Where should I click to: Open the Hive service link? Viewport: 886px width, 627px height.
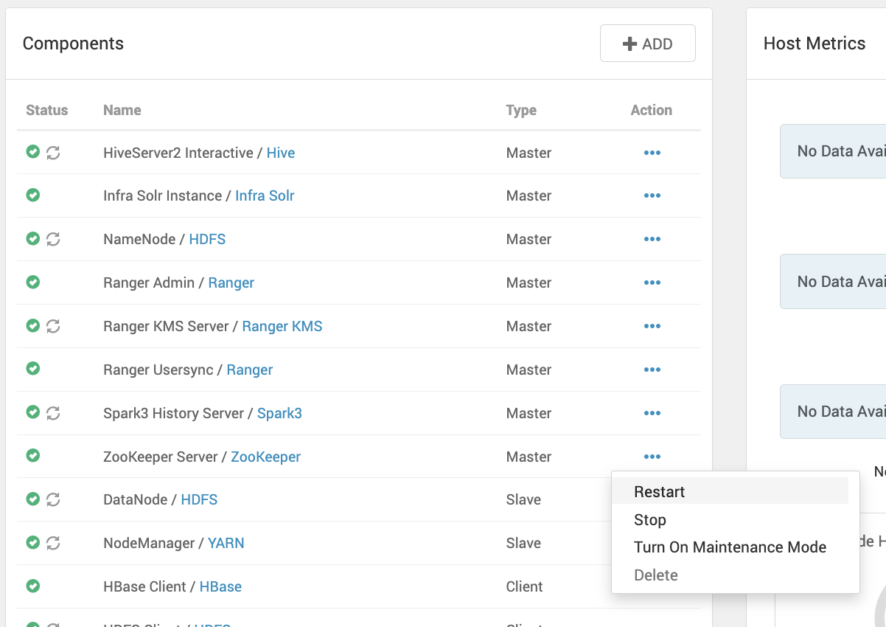click(x=281, y=153)
